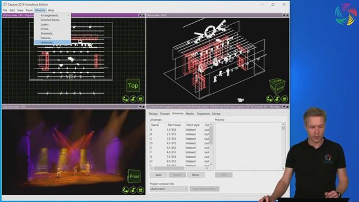
Task: Open the File menu
Action: (x=5, y=10)
